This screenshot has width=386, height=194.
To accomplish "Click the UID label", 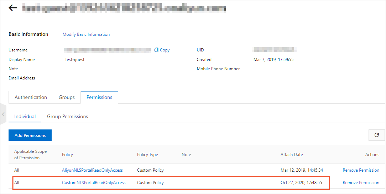I will coord(200,50).
